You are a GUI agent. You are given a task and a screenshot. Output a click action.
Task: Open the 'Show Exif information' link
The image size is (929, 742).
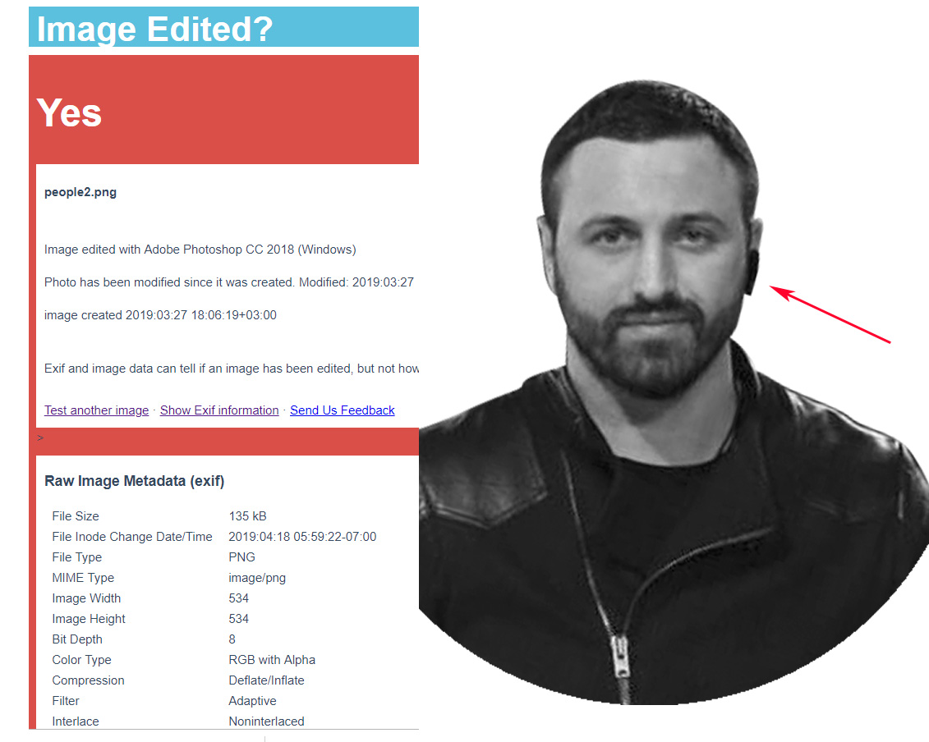point(219,410)
